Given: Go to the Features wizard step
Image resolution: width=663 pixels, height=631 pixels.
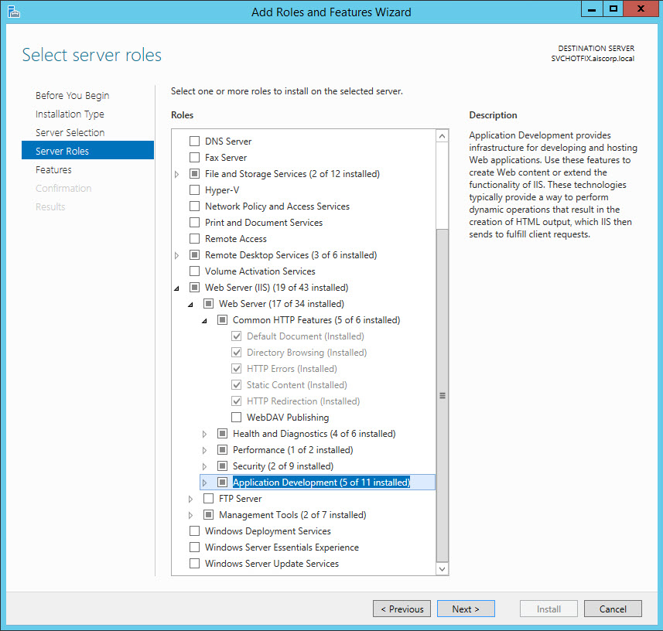Looking at the screenshot, I should pos(53,170).
